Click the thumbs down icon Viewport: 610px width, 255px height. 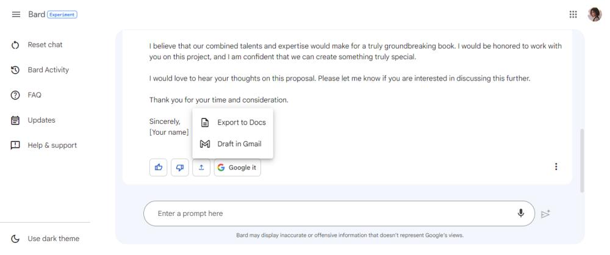180,167
